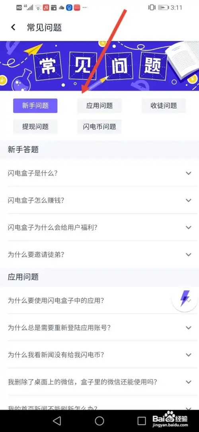Open the 提现问题 category
Image resolution: width=199 pixels, height=432 pixels.
pyautogui.click(x=35, y=127)
